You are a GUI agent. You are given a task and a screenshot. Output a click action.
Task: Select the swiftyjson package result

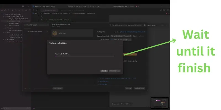(72, 33)
